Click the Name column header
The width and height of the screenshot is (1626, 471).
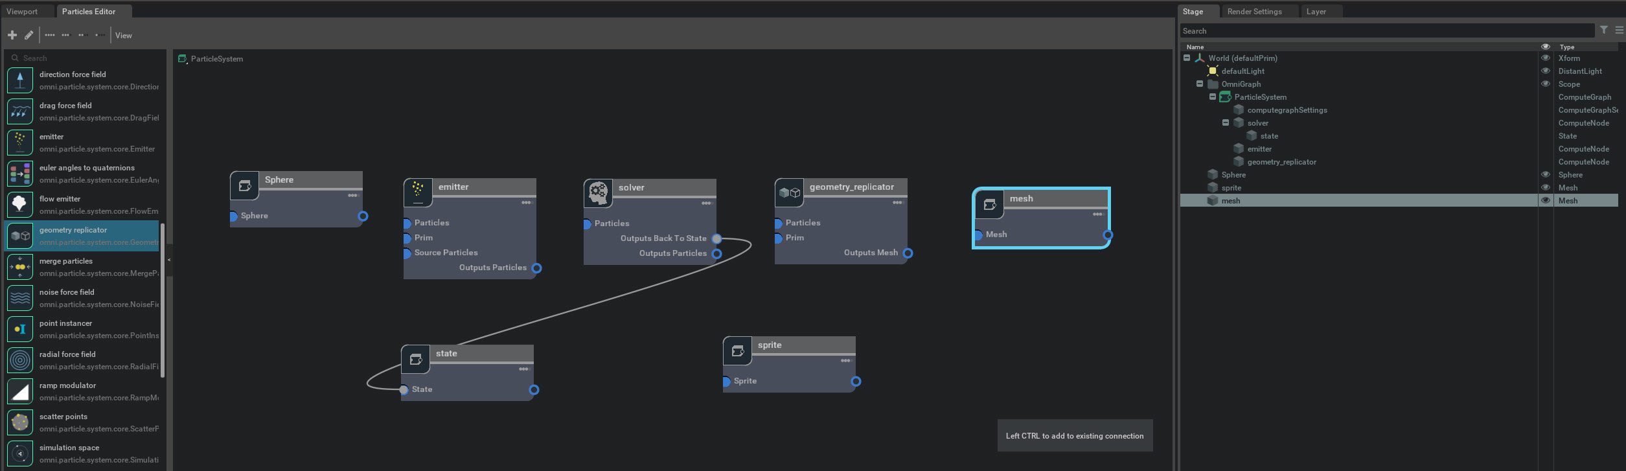click(1195, 47)
